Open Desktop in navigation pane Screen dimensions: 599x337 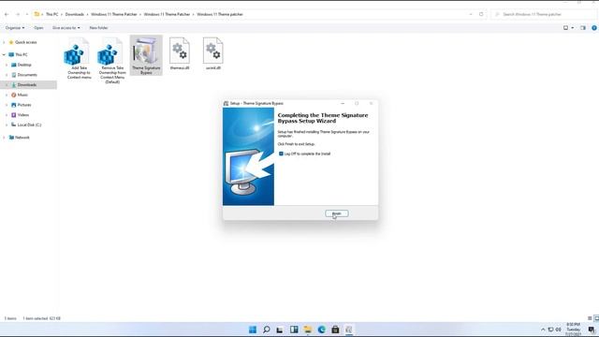24,65
